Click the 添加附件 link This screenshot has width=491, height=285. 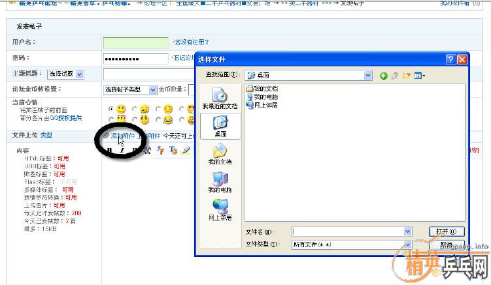point(123,136)
